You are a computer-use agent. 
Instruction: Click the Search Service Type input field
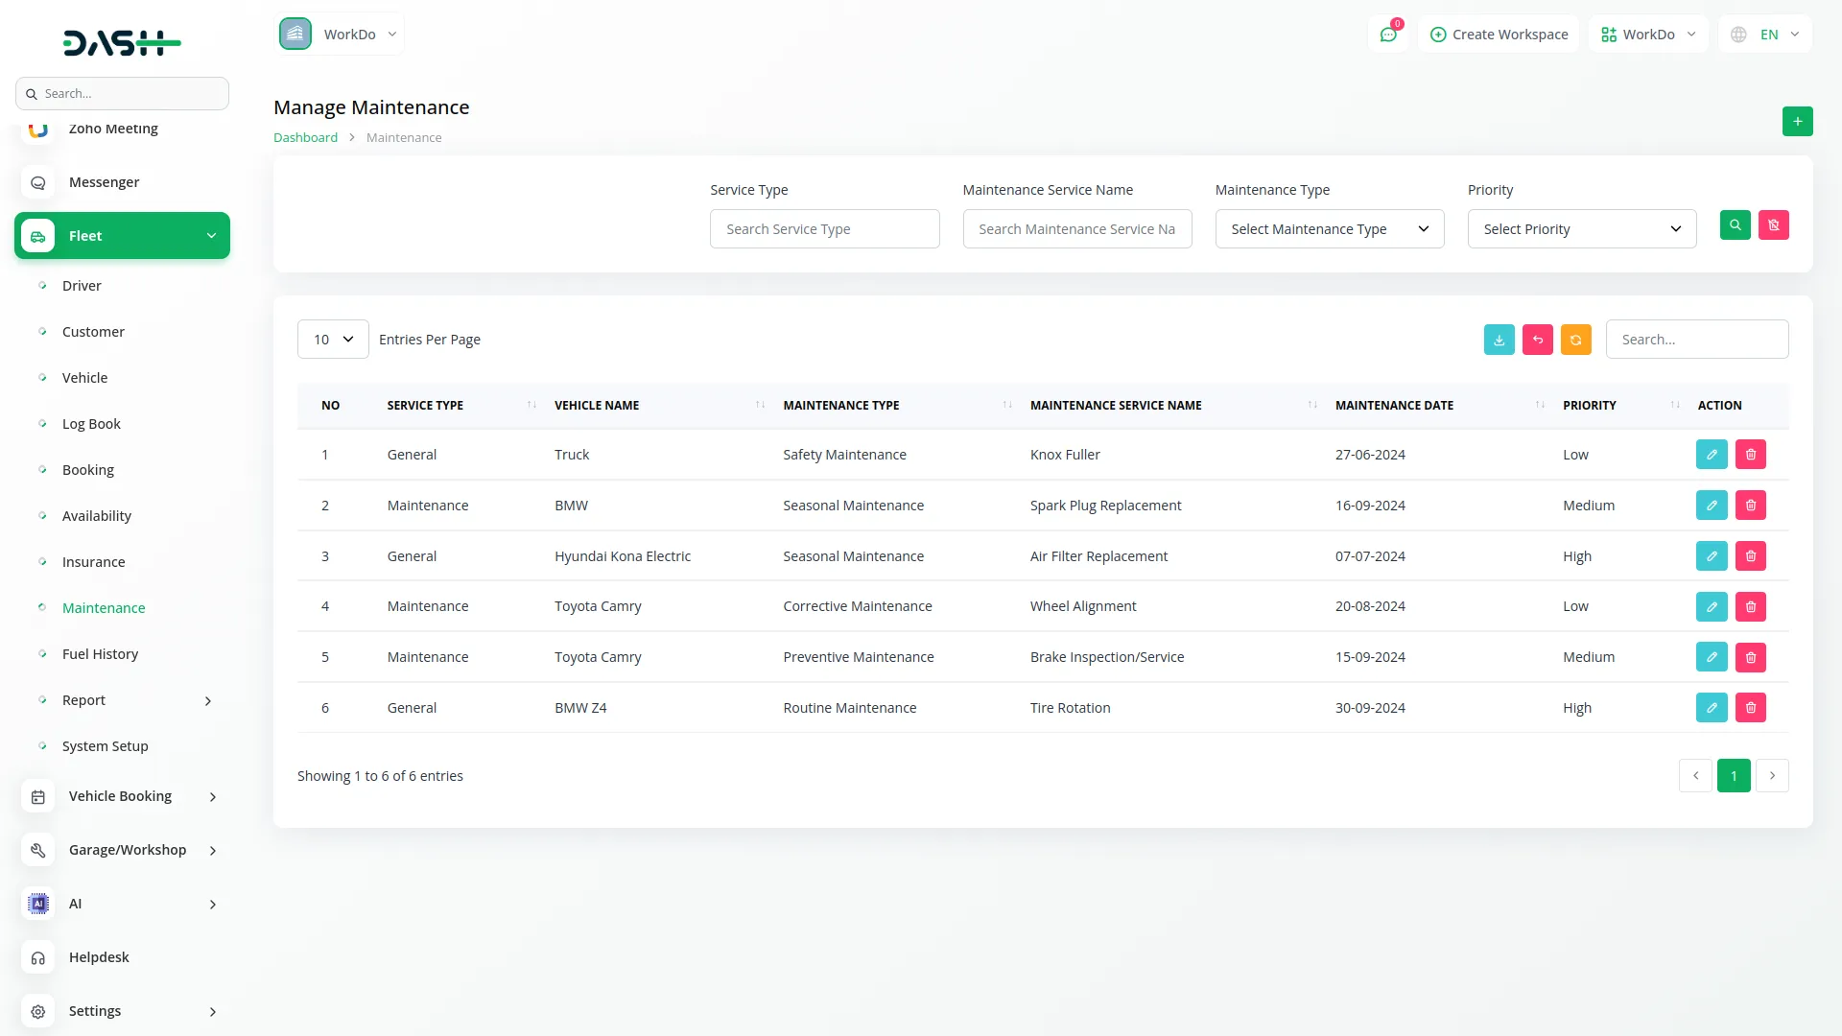(824, 229)
